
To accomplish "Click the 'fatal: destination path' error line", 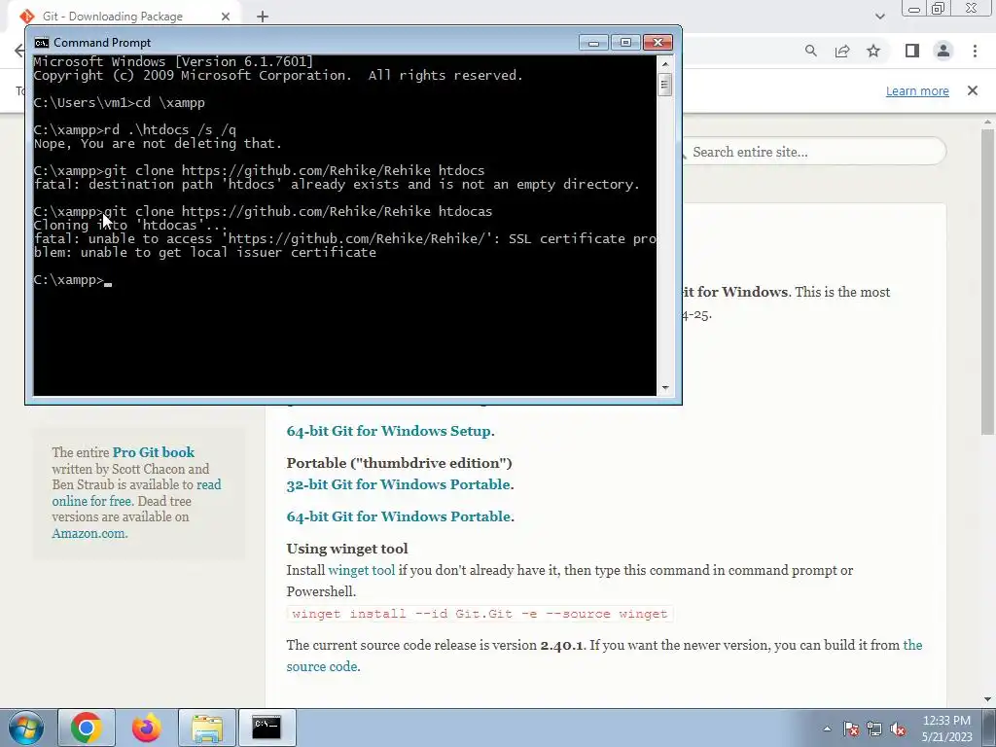I will pyautogui.click(x=337, y=184).
